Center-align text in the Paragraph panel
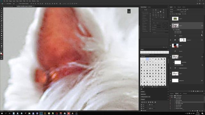The width and height of the screenshot is (205, 115). 144,102
